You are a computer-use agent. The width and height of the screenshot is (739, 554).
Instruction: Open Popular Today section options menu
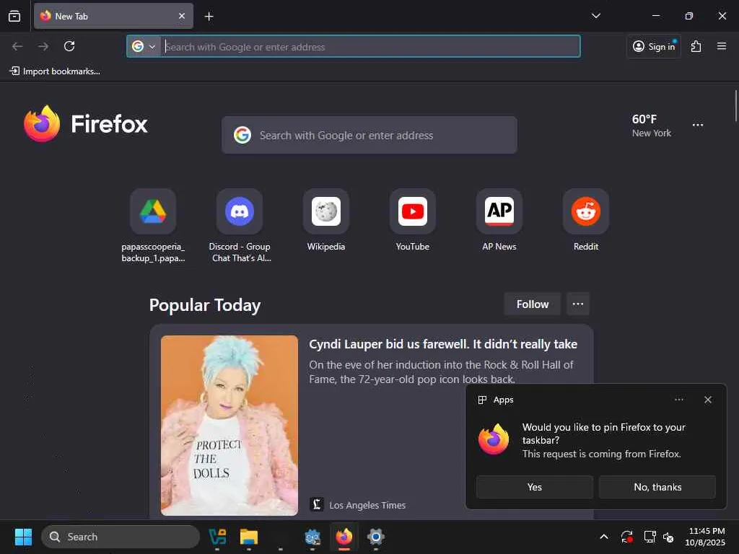tap(578, 304)
